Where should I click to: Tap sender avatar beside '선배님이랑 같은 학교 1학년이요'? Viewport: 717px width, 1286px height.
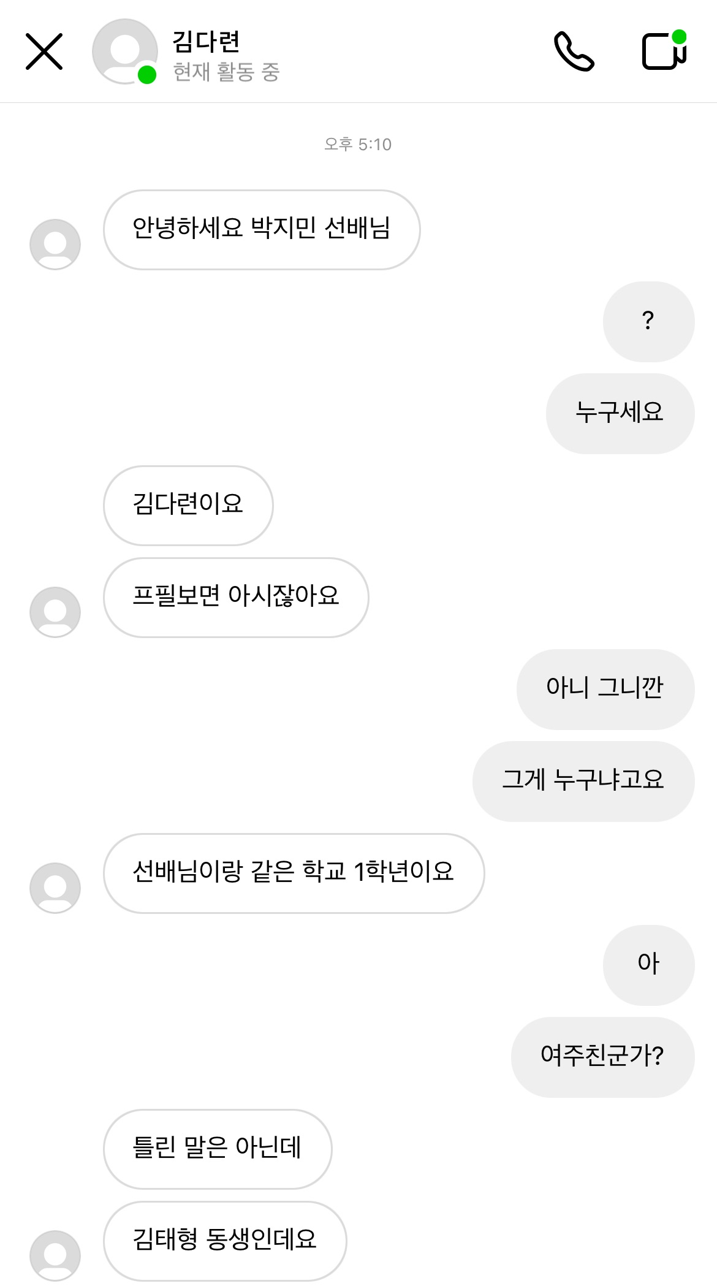pyautogui.click(x=55, y=888)
